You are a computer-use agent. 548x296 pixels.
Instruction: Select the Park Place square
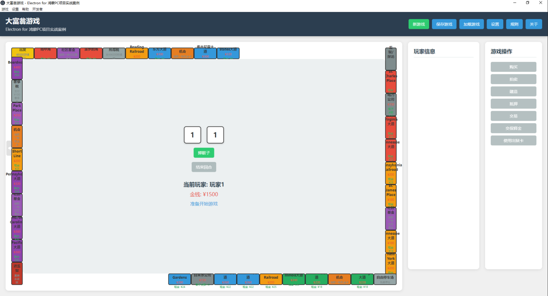point(17,114)
